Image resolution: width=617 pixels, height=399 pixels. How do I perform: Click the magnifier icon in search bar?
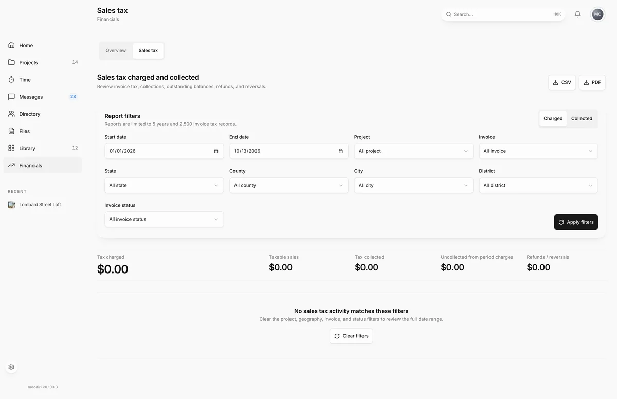click(449, 14)
